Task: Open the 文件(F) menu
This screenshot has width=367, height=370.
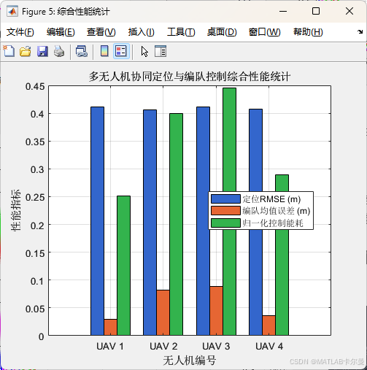Action: (x=20, y=32)
